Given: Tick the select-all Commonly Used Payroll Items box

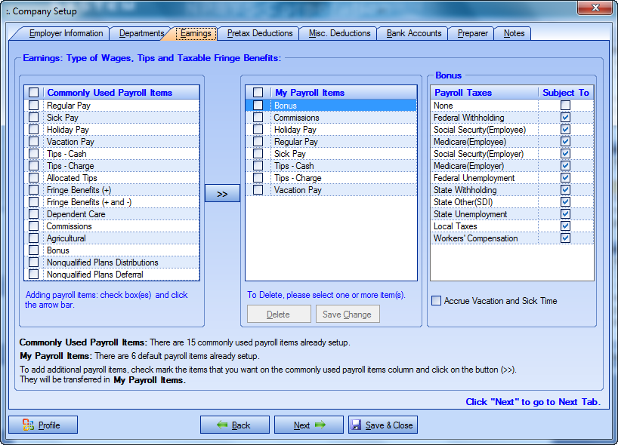Looking at the screenshot, I should [x=33, y=93].
